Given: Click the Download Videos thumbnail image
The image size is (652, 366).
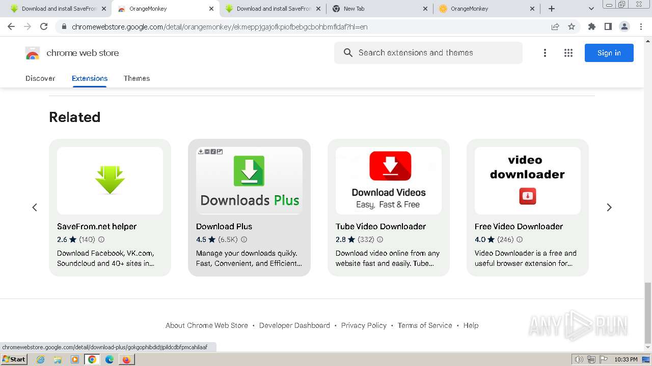Looking at the screenshot, I should (x=389, y=180).
